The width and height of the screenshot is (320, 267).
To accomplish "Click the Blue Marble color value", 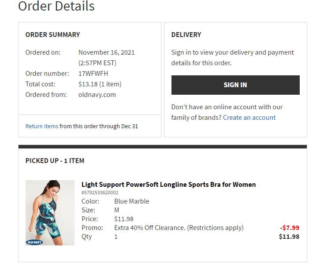I will (131, 201).
